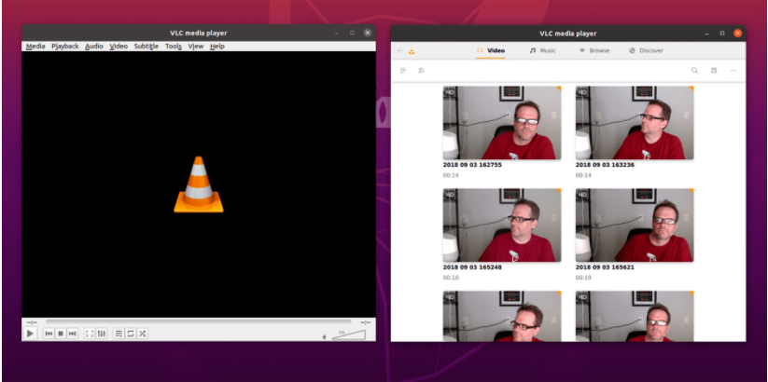Click title text 2018 09 03 165621
Screen dimensions: 768x382
click(x=605, y=267)
